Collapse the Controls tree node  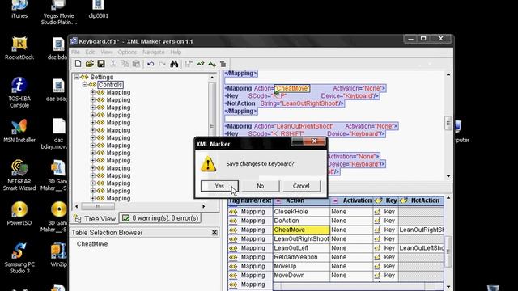tap(84, 84)
